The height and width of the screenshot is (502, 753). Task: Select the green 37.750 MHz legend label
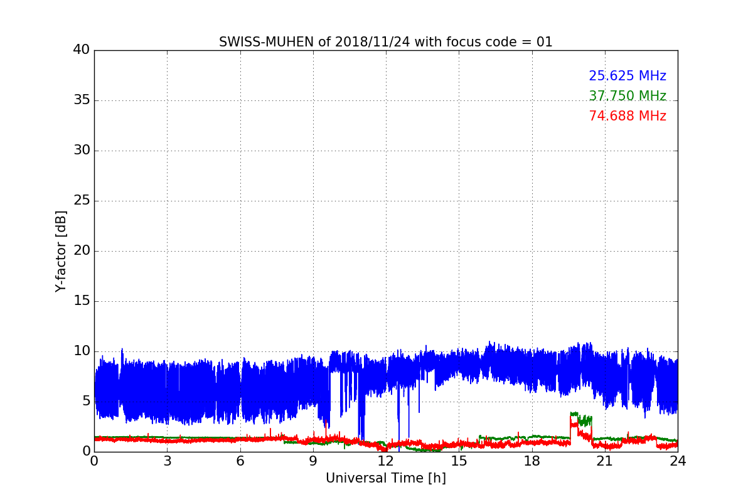[x=627, y=96]
